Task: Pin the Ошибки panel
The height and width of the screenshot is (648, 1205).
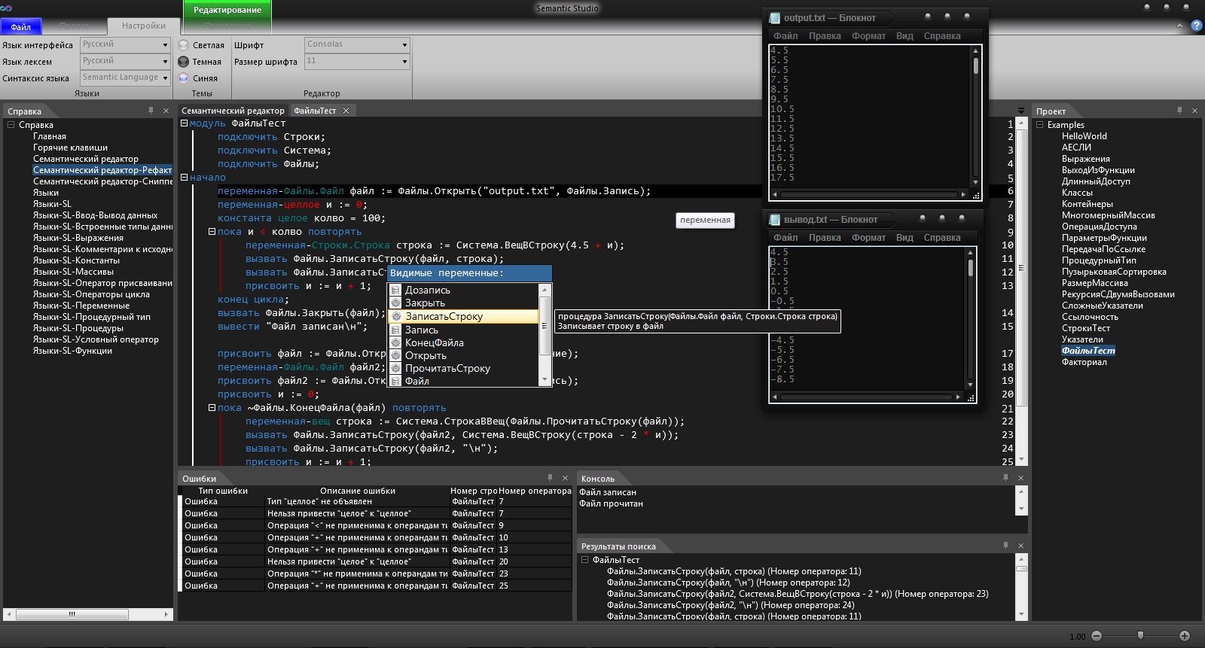Action: (550, 478)
